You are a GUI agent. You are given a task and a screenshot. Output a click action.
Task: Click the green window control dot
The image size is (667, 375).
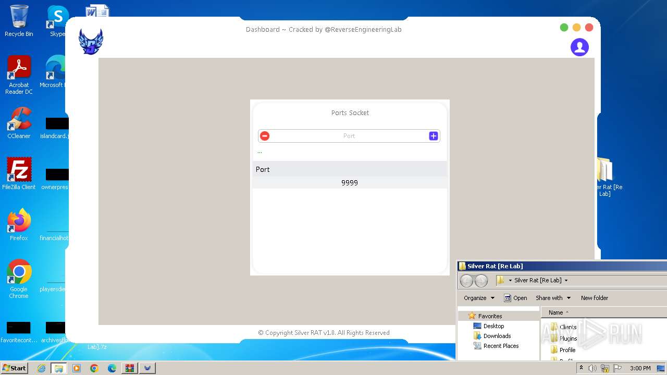tap(564, 28)
